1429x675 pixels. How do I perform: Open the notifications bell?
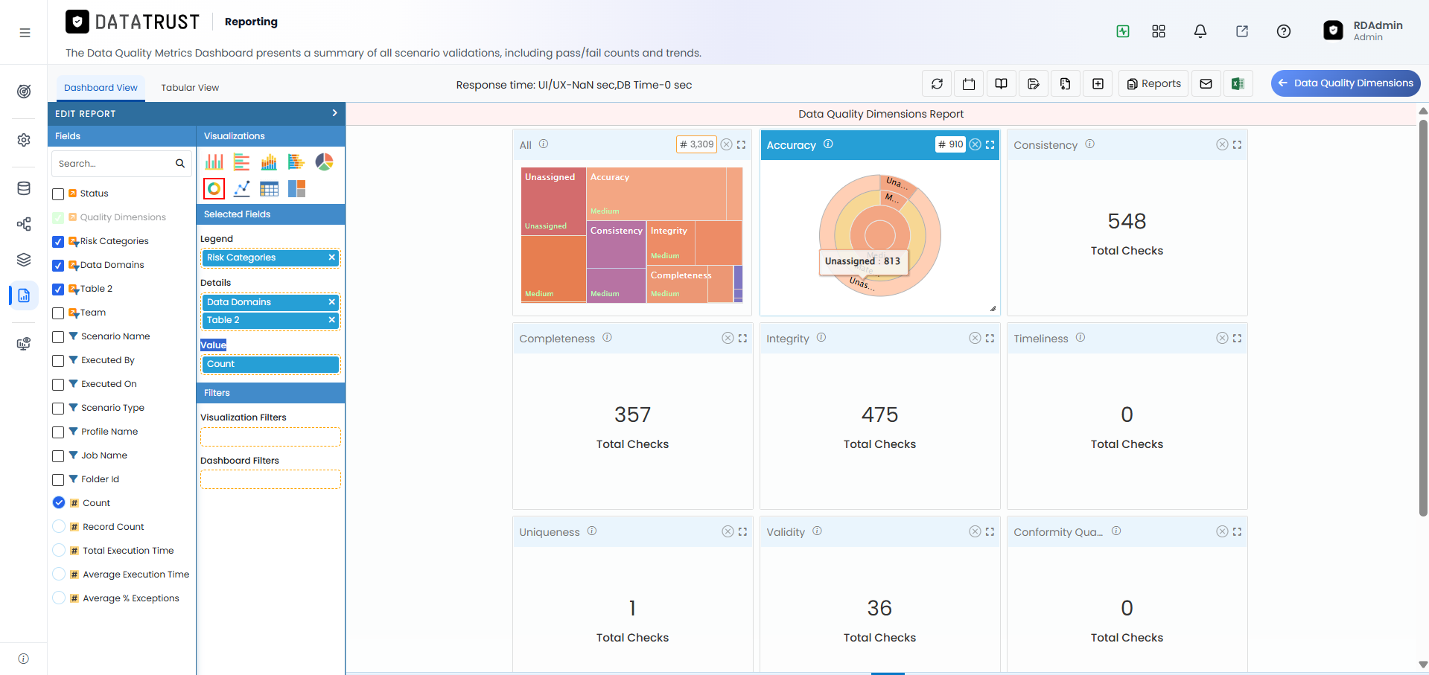pyautogui.click(x=1200, y=31)
